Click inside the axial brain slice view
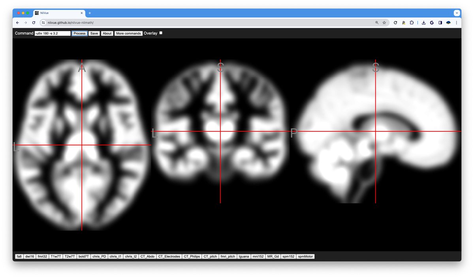This screenshot has height=278, width=474. (82, 145)
